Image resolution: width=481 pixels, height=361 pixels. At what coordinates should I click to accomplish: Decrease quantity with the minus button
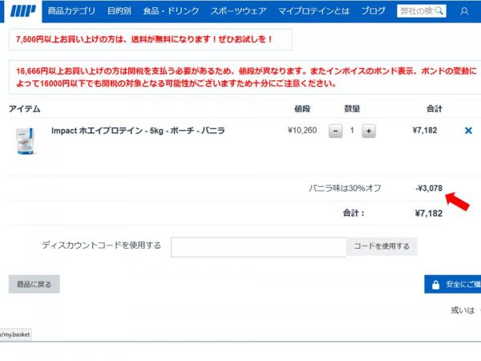coord(336,131)
